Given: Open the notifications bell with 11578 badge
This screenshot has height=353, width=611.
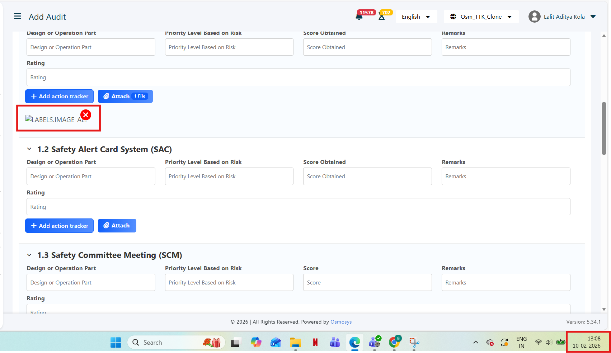Looking at the screenshot, I should [x=359, y=17].
